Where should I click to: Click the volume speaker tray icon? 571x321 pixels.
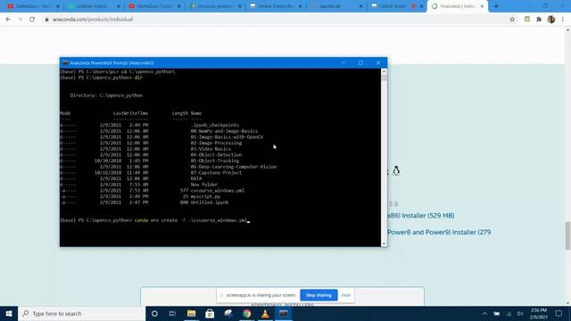coord(520,314)
